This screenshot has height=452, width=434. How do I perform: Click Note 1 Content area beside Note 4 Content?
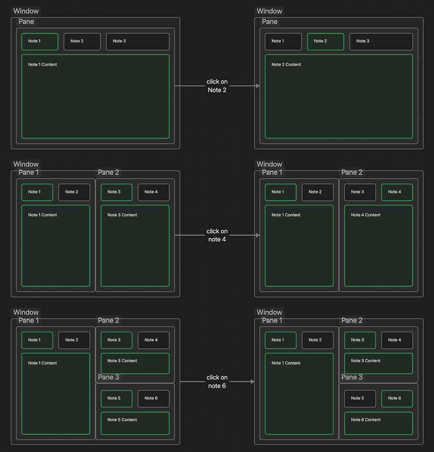pos(299,245)
